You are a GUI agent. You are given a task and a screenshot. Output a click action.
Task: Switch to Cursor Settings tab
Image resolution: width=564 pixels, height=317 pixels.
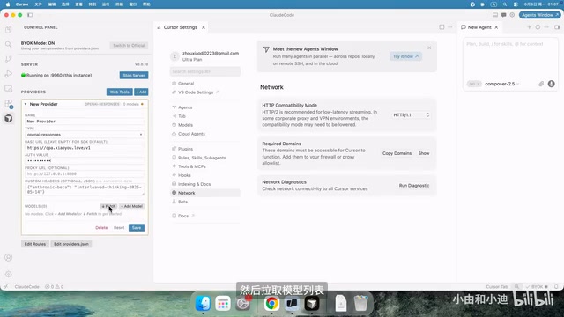click(180, 27)
